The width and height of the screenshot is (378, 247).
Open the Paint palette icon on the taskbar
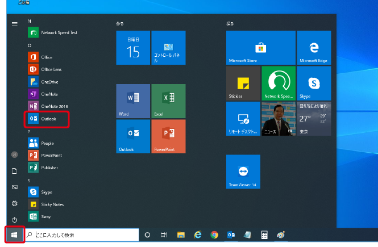coord(281,235)
